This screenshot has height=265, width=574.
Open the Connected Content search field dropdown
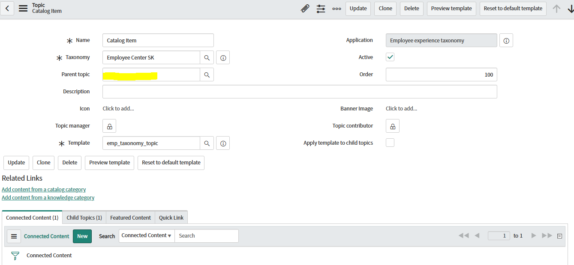click(x=147, y=235)
